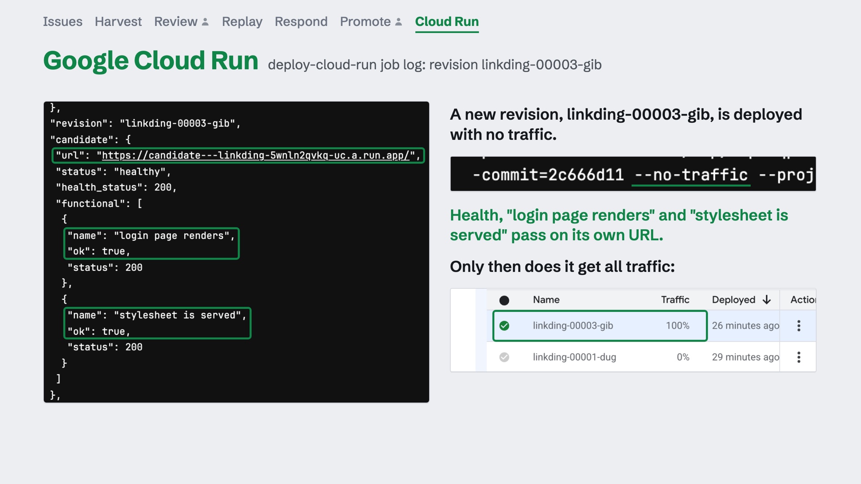Click the "login page renders" name line
Viewport: 861px width, 484px height.
pos(151,236)
